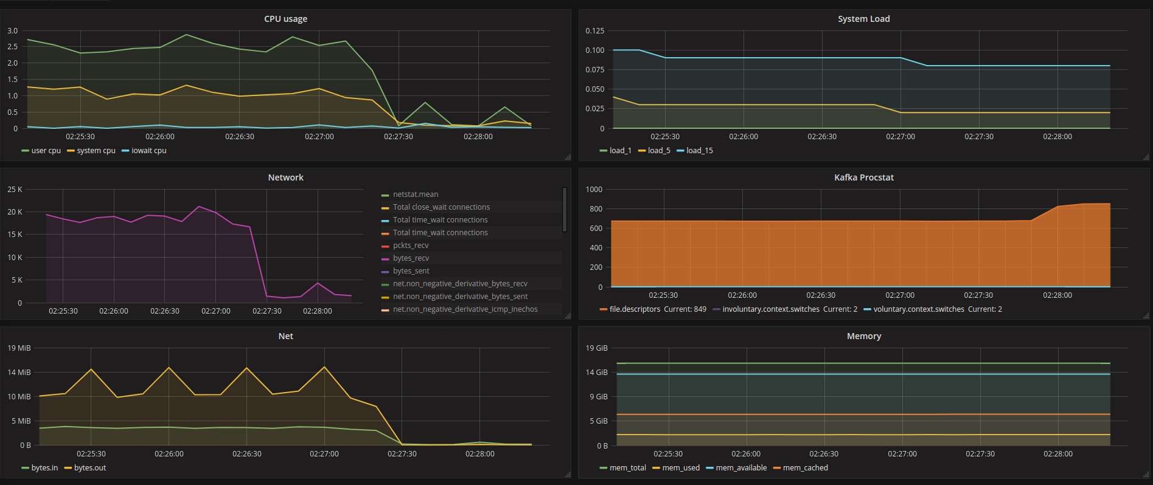1153x485 pixels.
Task: Open the Net panel title menu
Action: [x=285, y=336]
